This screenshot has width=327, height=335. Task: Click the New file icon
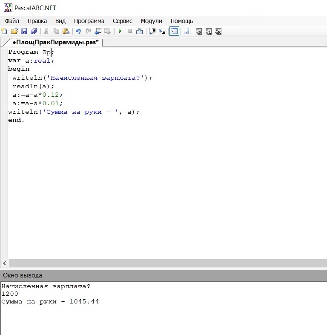[4, 31]
